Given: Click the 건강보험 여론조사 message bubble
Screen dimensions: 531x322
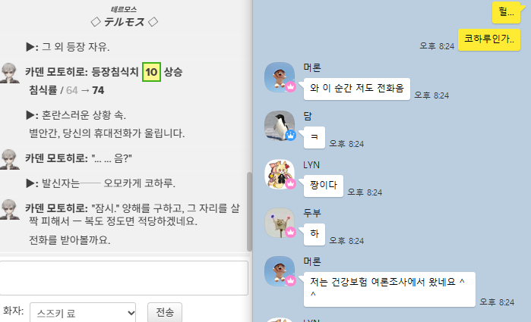Looking at the screenshot, I should point(390,289).
